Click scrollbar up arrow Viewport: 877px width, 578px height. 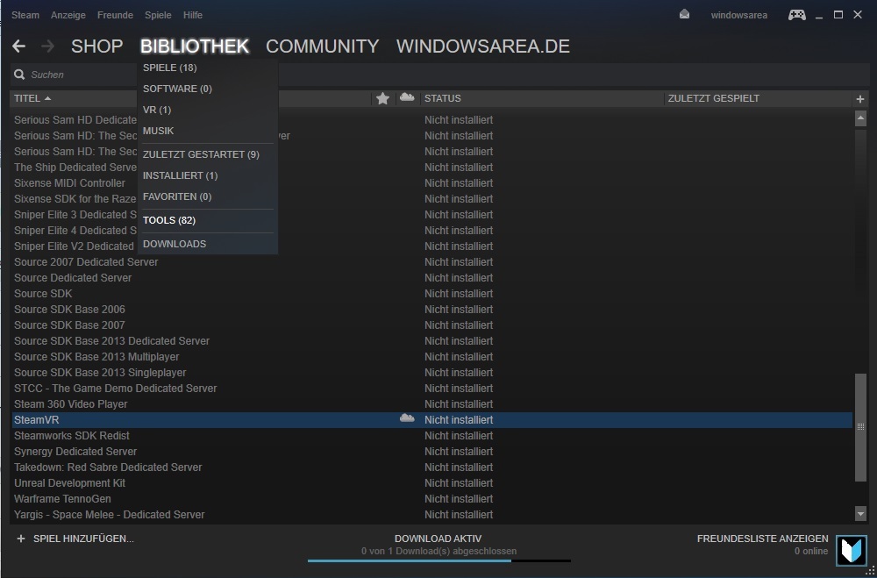860,118
